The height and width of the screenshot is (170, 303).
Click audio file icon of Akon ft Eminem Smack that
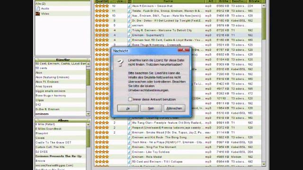129,6
